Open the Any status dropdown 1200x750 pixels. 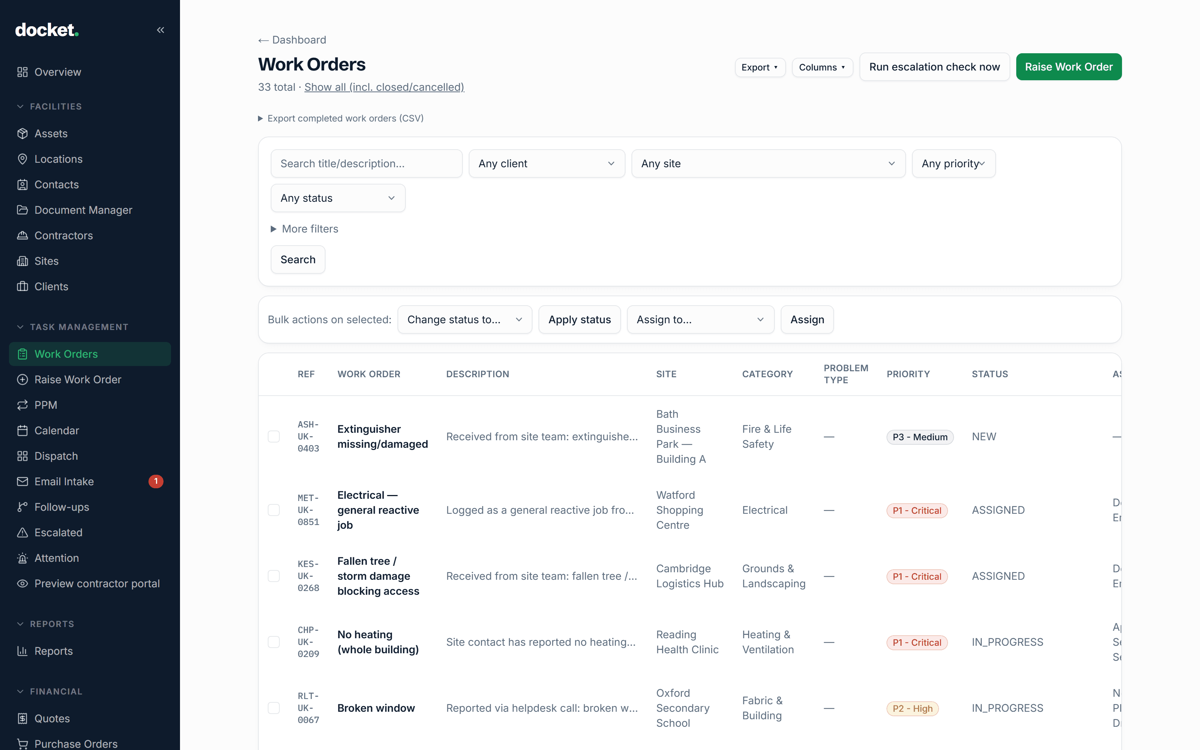337,198
